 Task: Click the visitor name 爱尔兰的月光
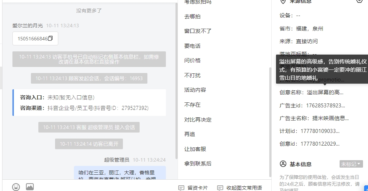[x=28, y=26]
